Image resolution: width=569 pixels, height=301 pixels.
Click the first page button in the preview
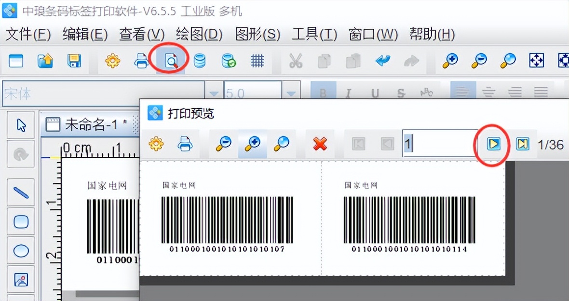(359, 144)
